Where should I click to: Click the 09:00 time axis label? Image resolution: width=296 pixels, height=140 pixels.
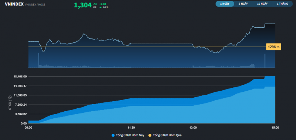pyautogui.click(x=28, y=127)
